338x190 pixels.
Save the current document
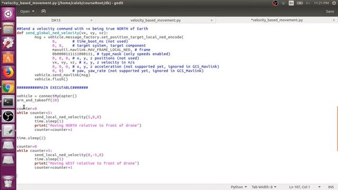pyautogui.click(x=330, y=12)
